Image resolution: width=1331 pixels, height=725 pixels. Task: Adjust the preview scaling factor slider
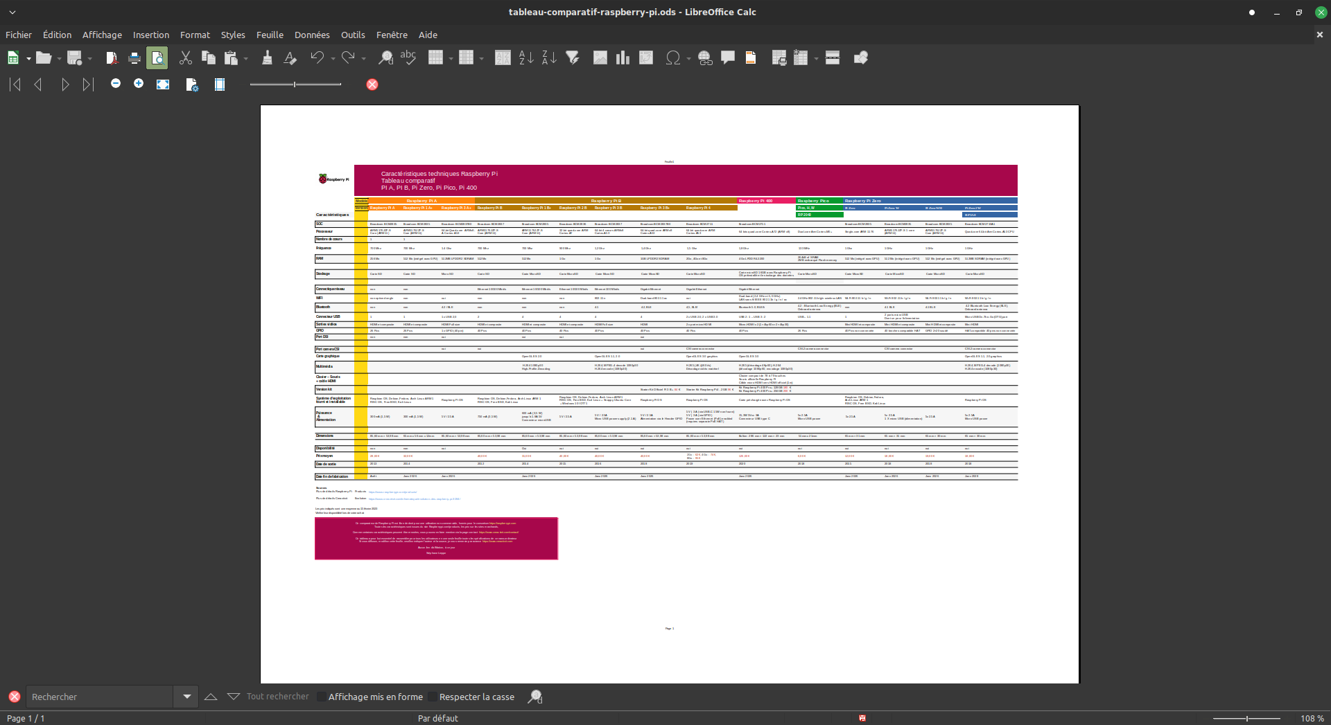click(x=295, y=84)
